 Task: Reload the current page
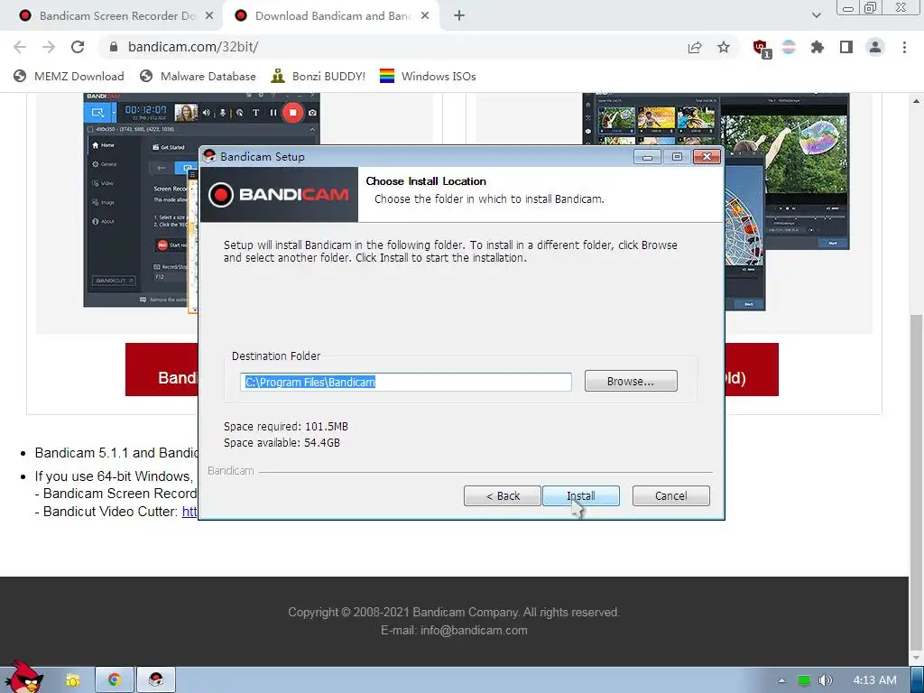78,47
